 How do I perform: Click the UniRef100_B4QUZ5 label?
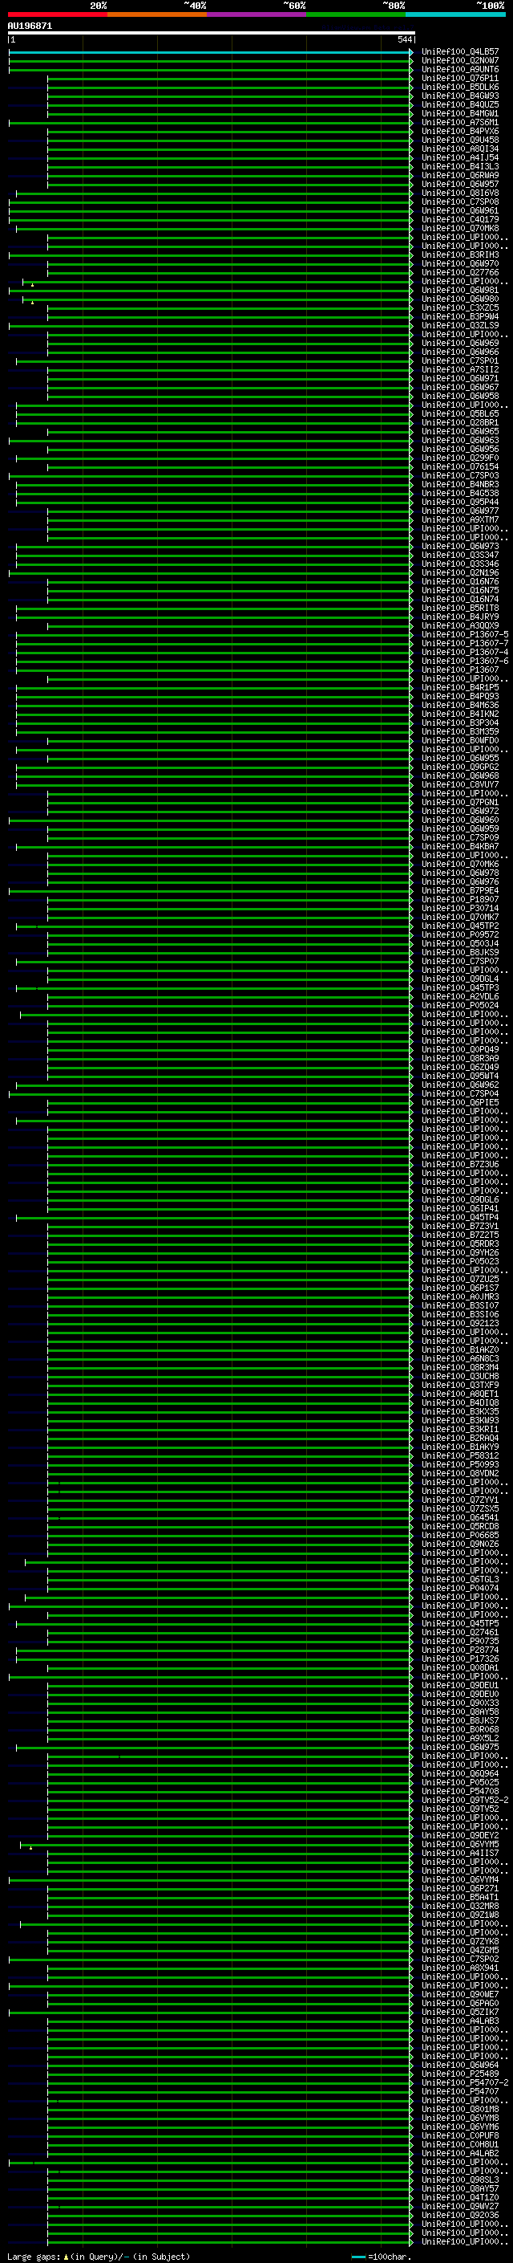click(460, 104)
